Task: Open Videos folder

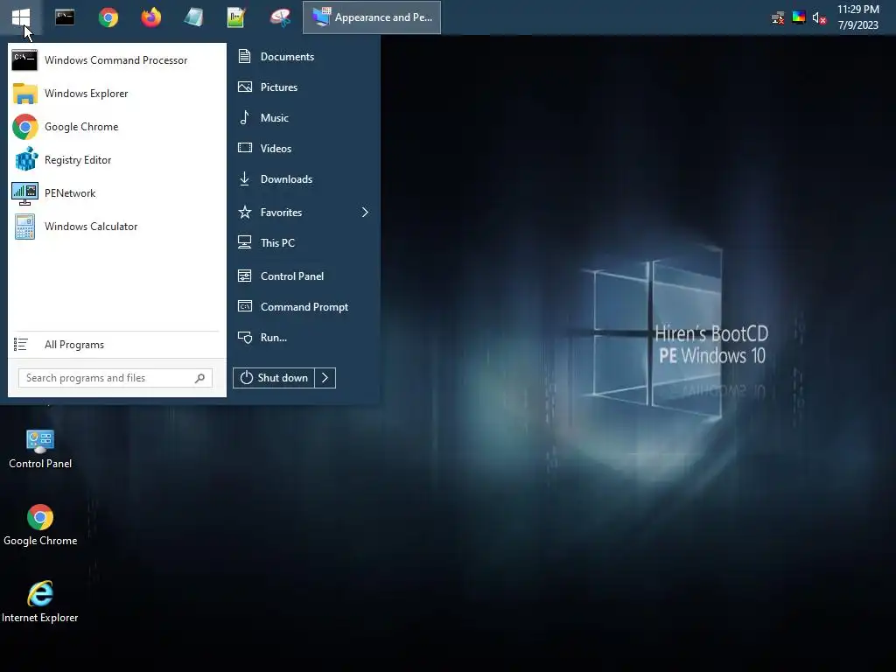Action: (x=304, y=148)
